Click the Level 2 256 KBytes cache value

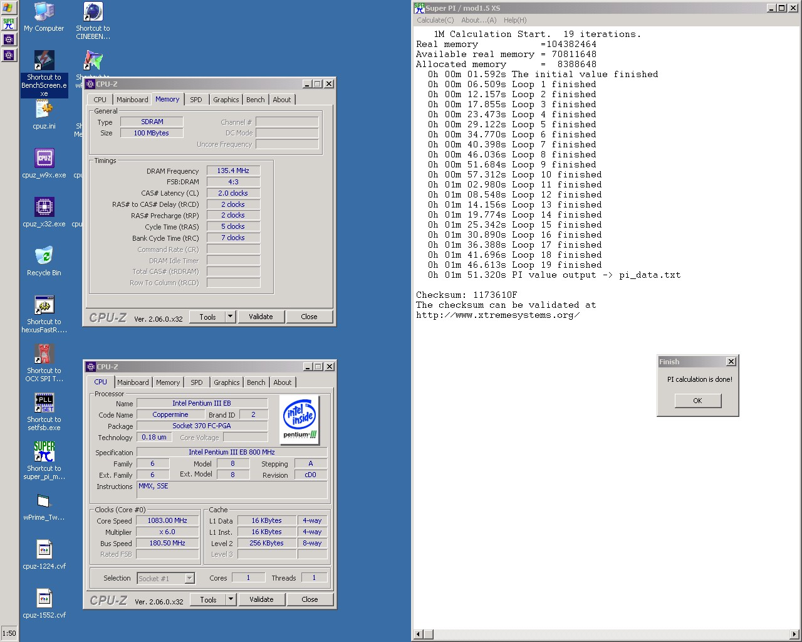tap(267, 543)
